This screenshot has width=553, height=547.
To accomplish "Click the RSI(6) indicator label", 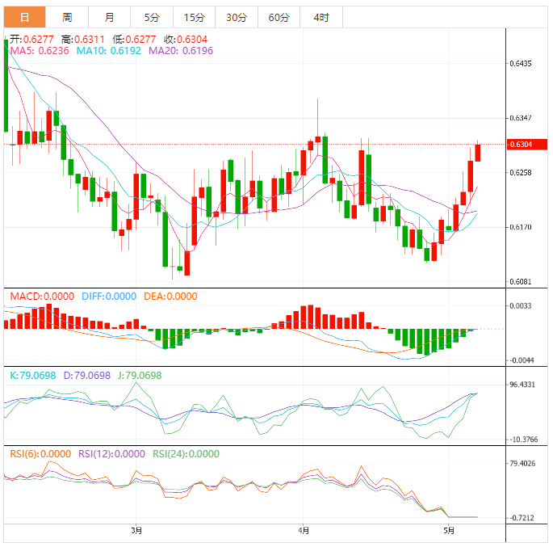I will pos(41,453).
